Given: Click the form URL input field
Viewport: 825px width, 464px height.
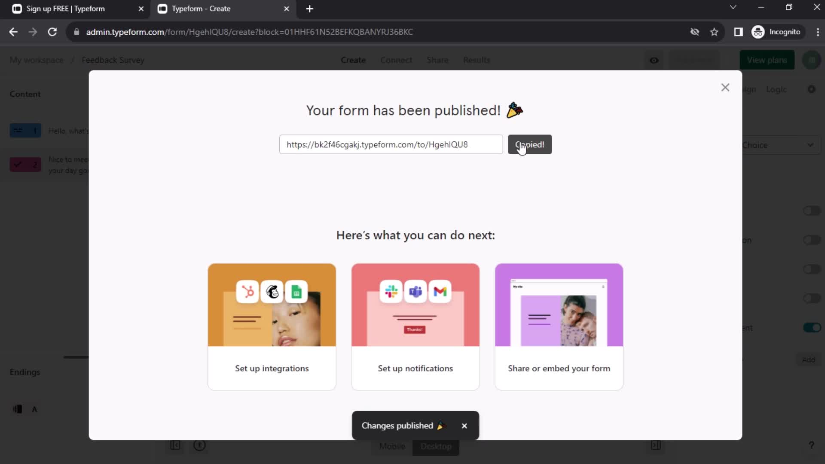Looking at the screenshot, I should click(x=391, y=144).
